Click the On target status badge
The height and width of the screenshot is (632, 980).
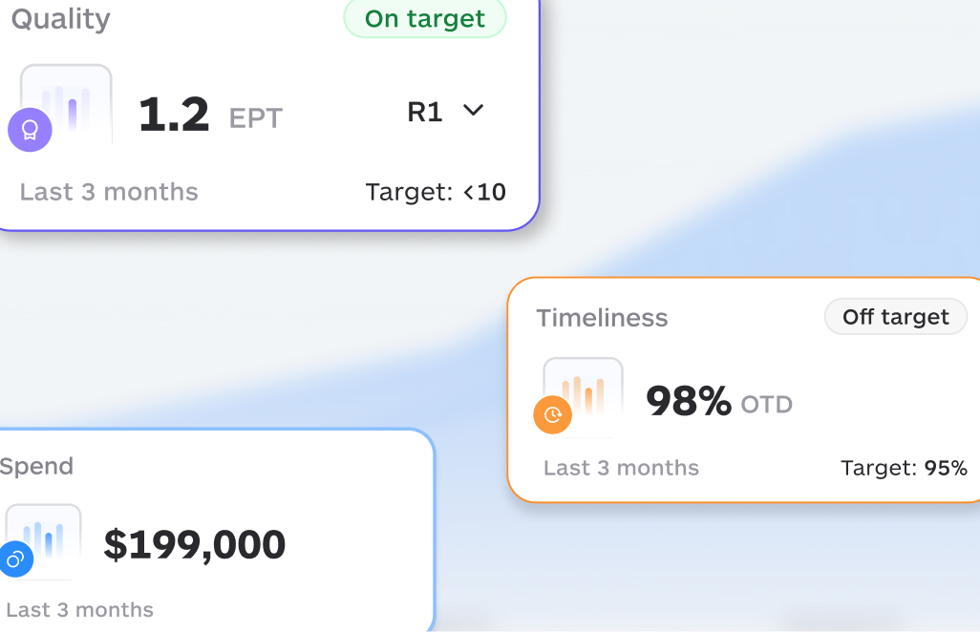pos(425,19)
